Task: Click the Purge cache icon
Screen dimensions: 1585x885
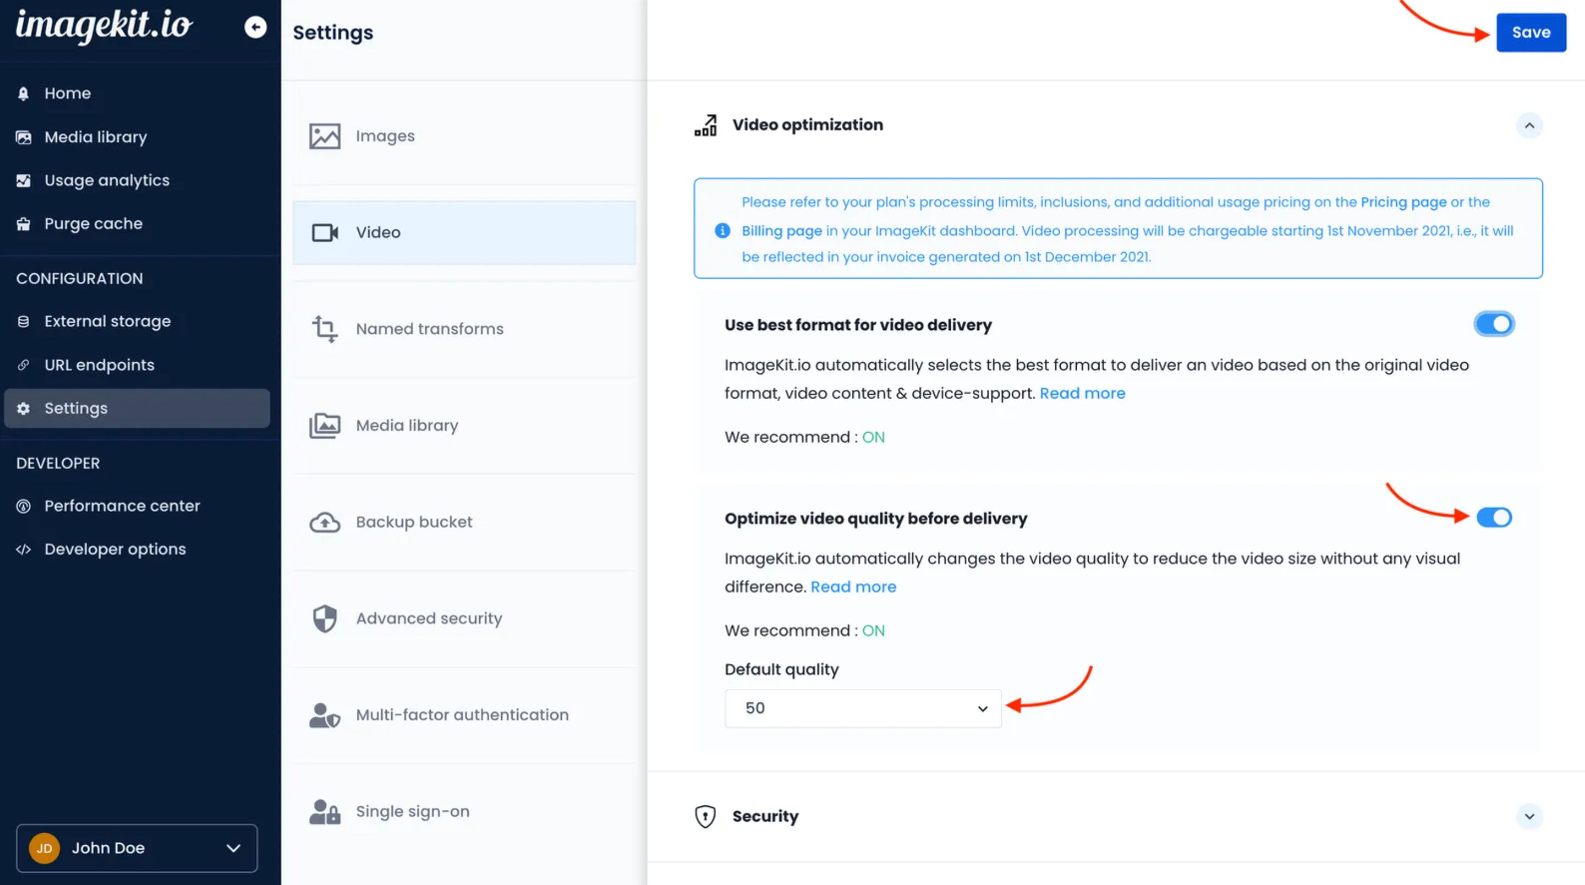Action: [24, 223]
